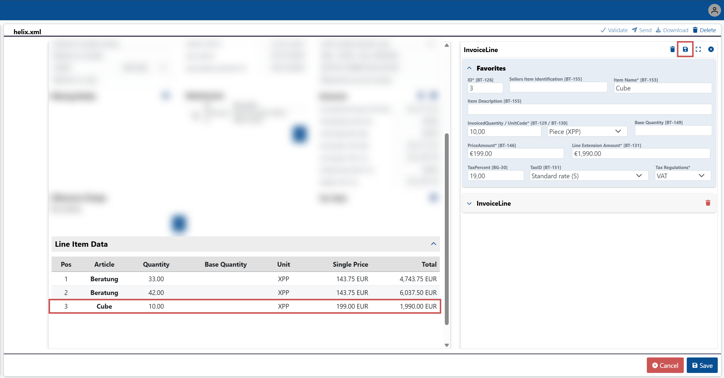Screen dimensions: 724x378
Task: Click the 6,037.50 EUR total cell
Action: pyautogui.click(x=418, y=293)
